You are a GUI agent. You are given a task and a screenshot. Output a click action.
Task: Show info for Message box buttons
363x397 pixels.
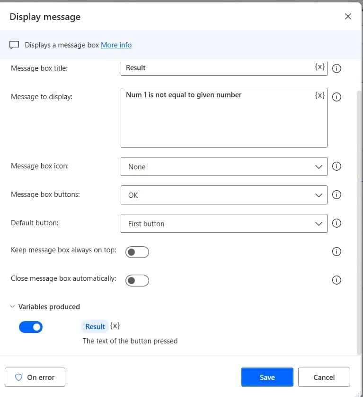pos(336,194)
